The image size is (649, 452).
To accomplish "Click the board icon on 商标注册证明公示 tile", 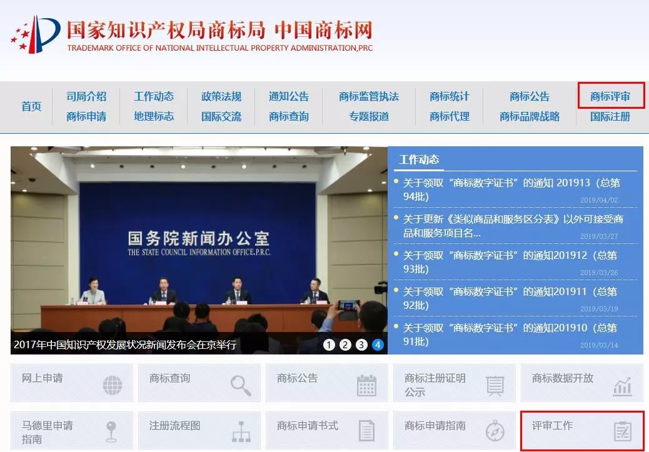I will 495,386.
